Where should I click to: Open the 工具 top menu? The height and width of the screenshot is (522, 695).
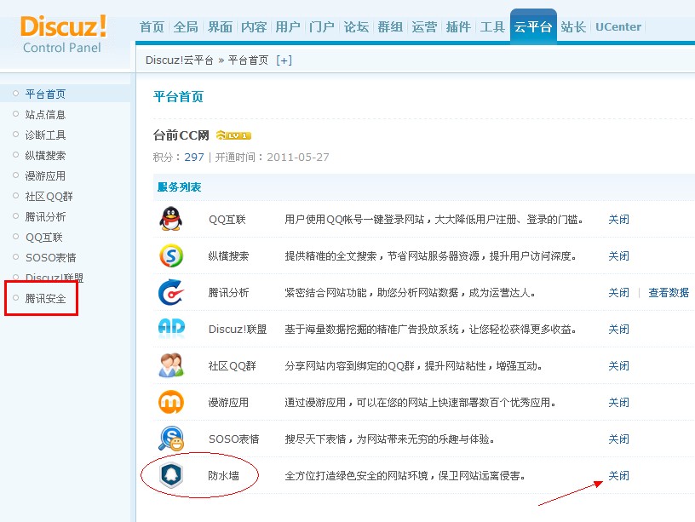pyautogui.click(x=492, y=27)
